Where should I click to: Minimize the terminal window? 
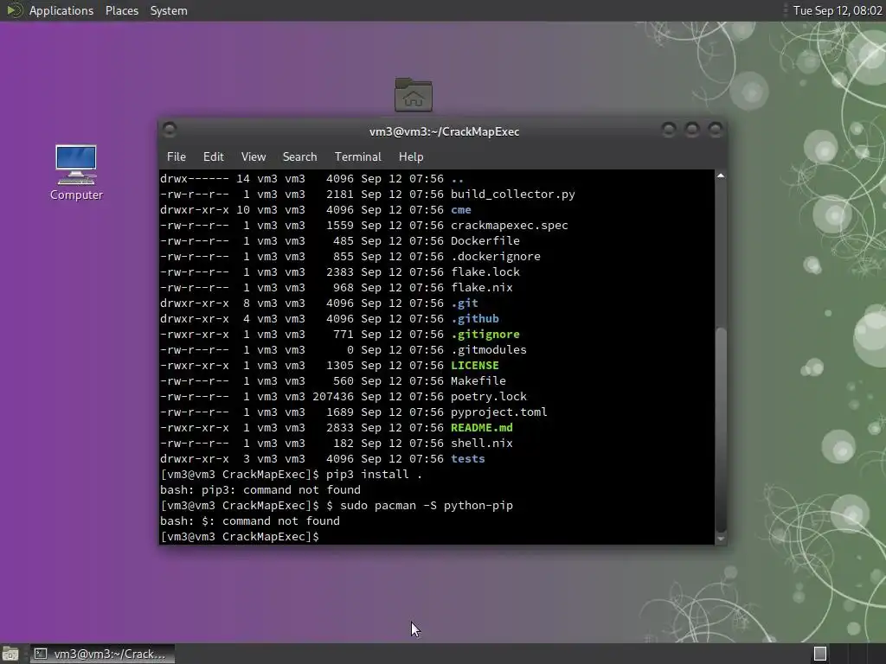[x=669, y=131]
